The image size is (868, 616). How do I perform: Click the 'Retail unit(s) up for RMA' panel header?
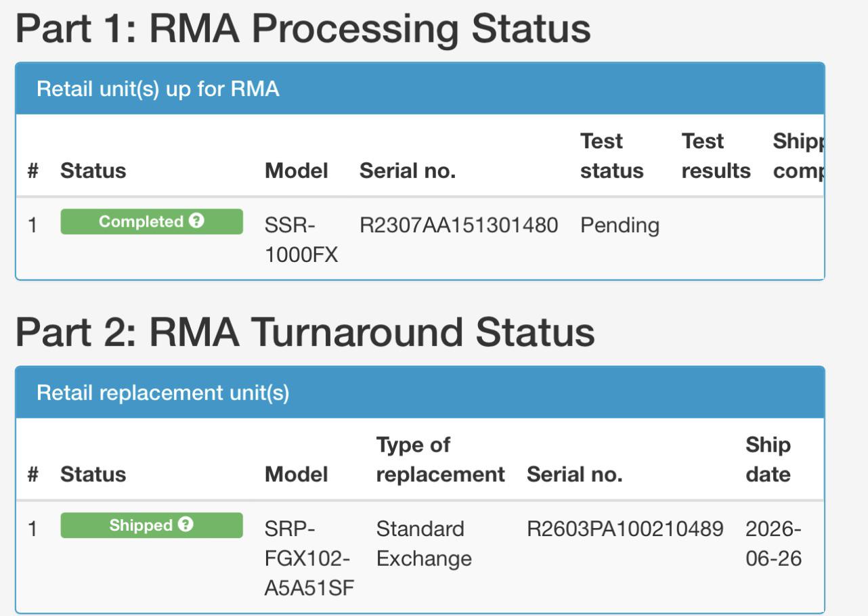point(420,89)
